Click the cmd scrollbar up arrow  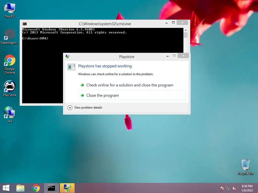[186, 30]
